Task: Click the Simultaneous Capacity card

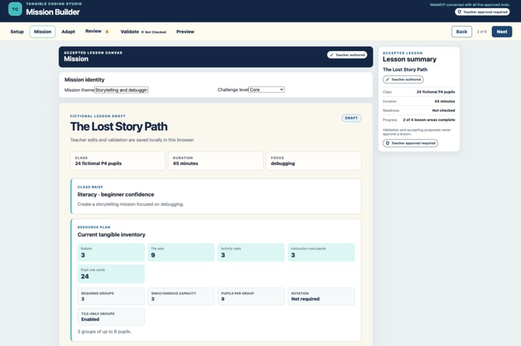Action: click(x=181, y=296)
